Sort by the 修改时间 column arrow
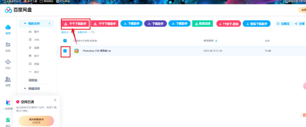 coord(216,41)
